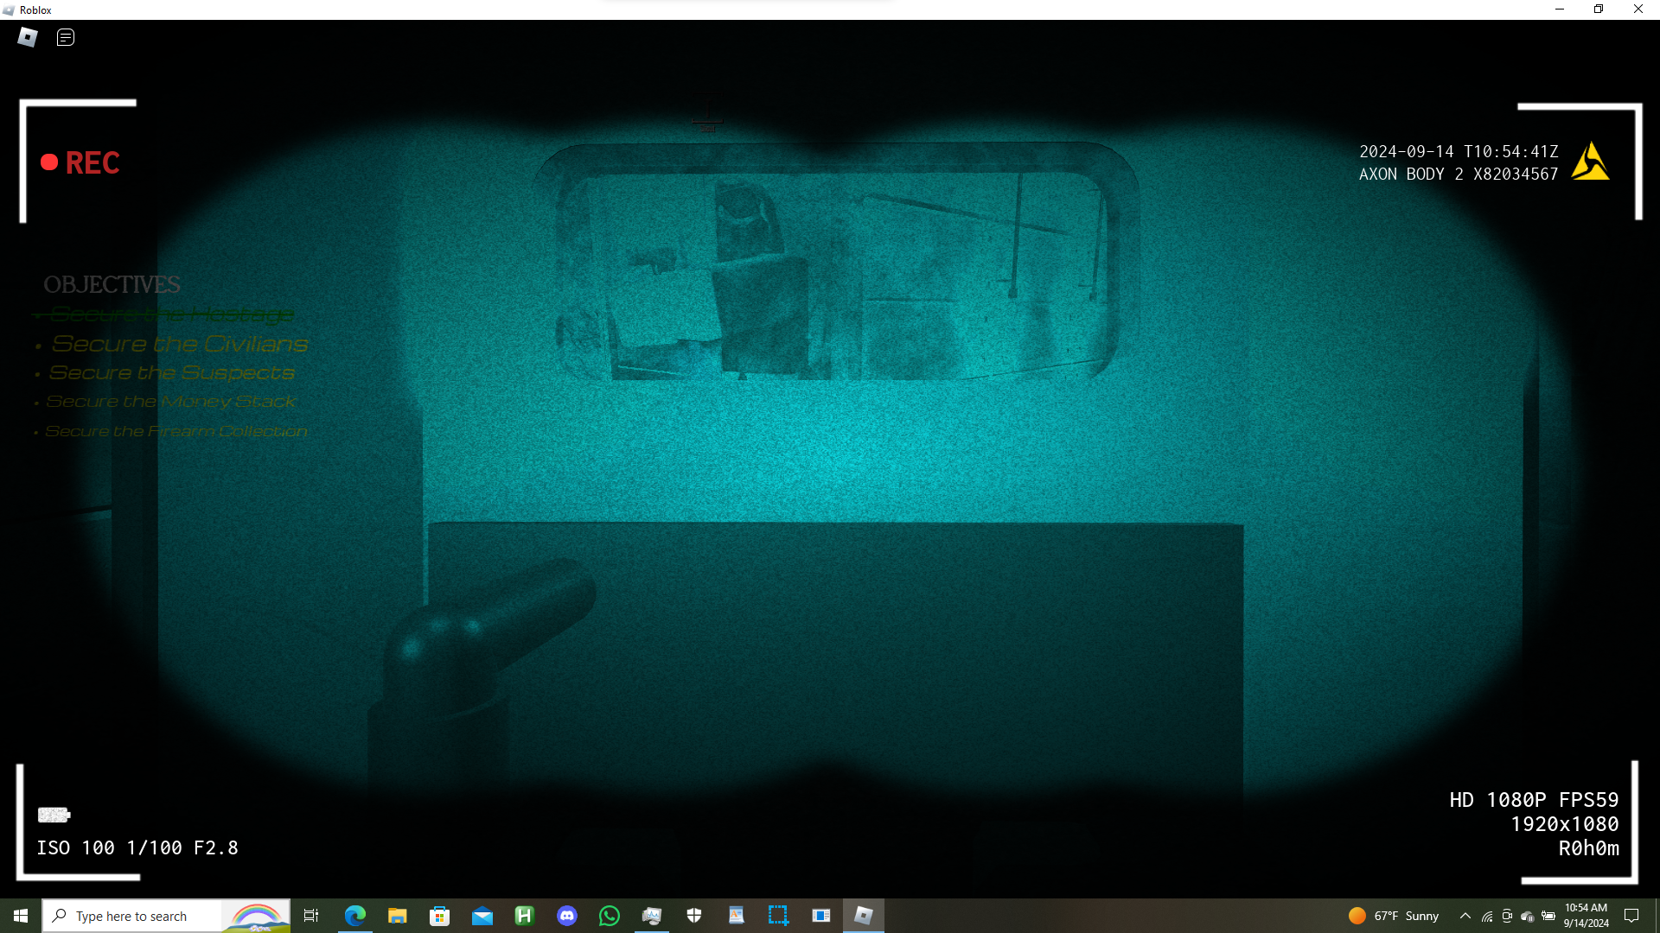Click the Secure the Suspects objective

click(x=171, y=372)
